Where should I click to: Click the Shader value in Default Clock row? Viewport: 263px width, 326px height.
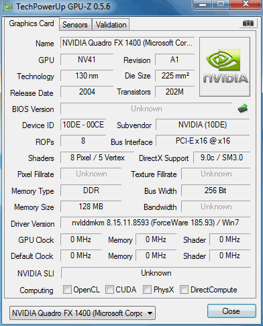(229, 256)
